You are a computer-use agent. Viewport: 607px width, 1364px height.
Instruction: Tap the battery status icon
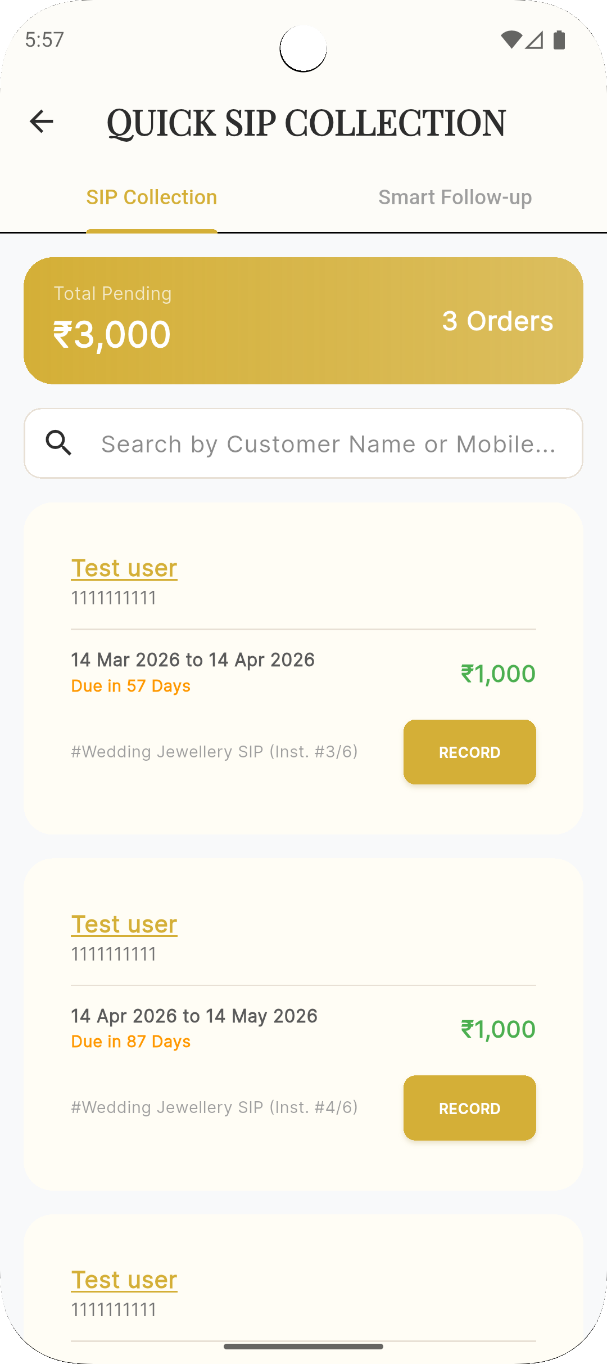[x=559, y=40]
